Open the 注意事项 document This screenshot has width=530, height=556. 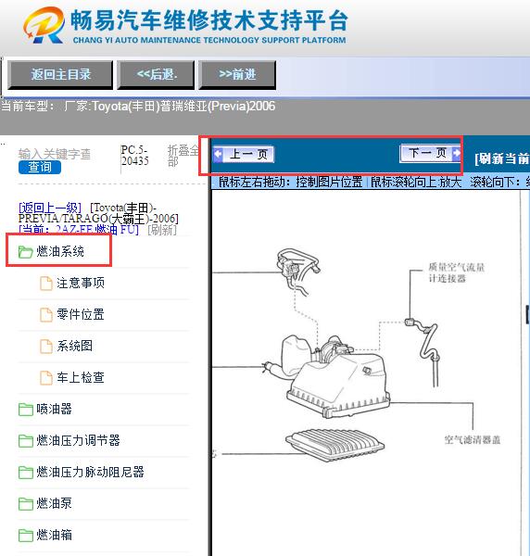coord(81,283)
